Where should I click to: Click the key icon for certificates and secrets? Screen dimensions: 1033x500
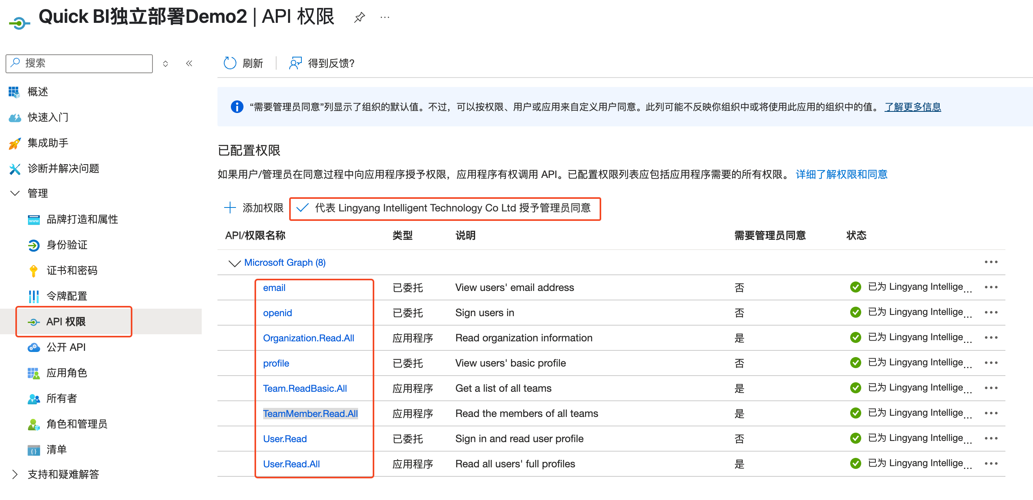[34, 271]
